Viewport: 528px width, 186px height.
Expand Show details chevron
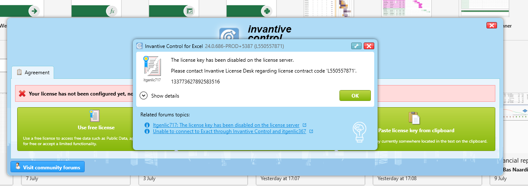point(144,96)
